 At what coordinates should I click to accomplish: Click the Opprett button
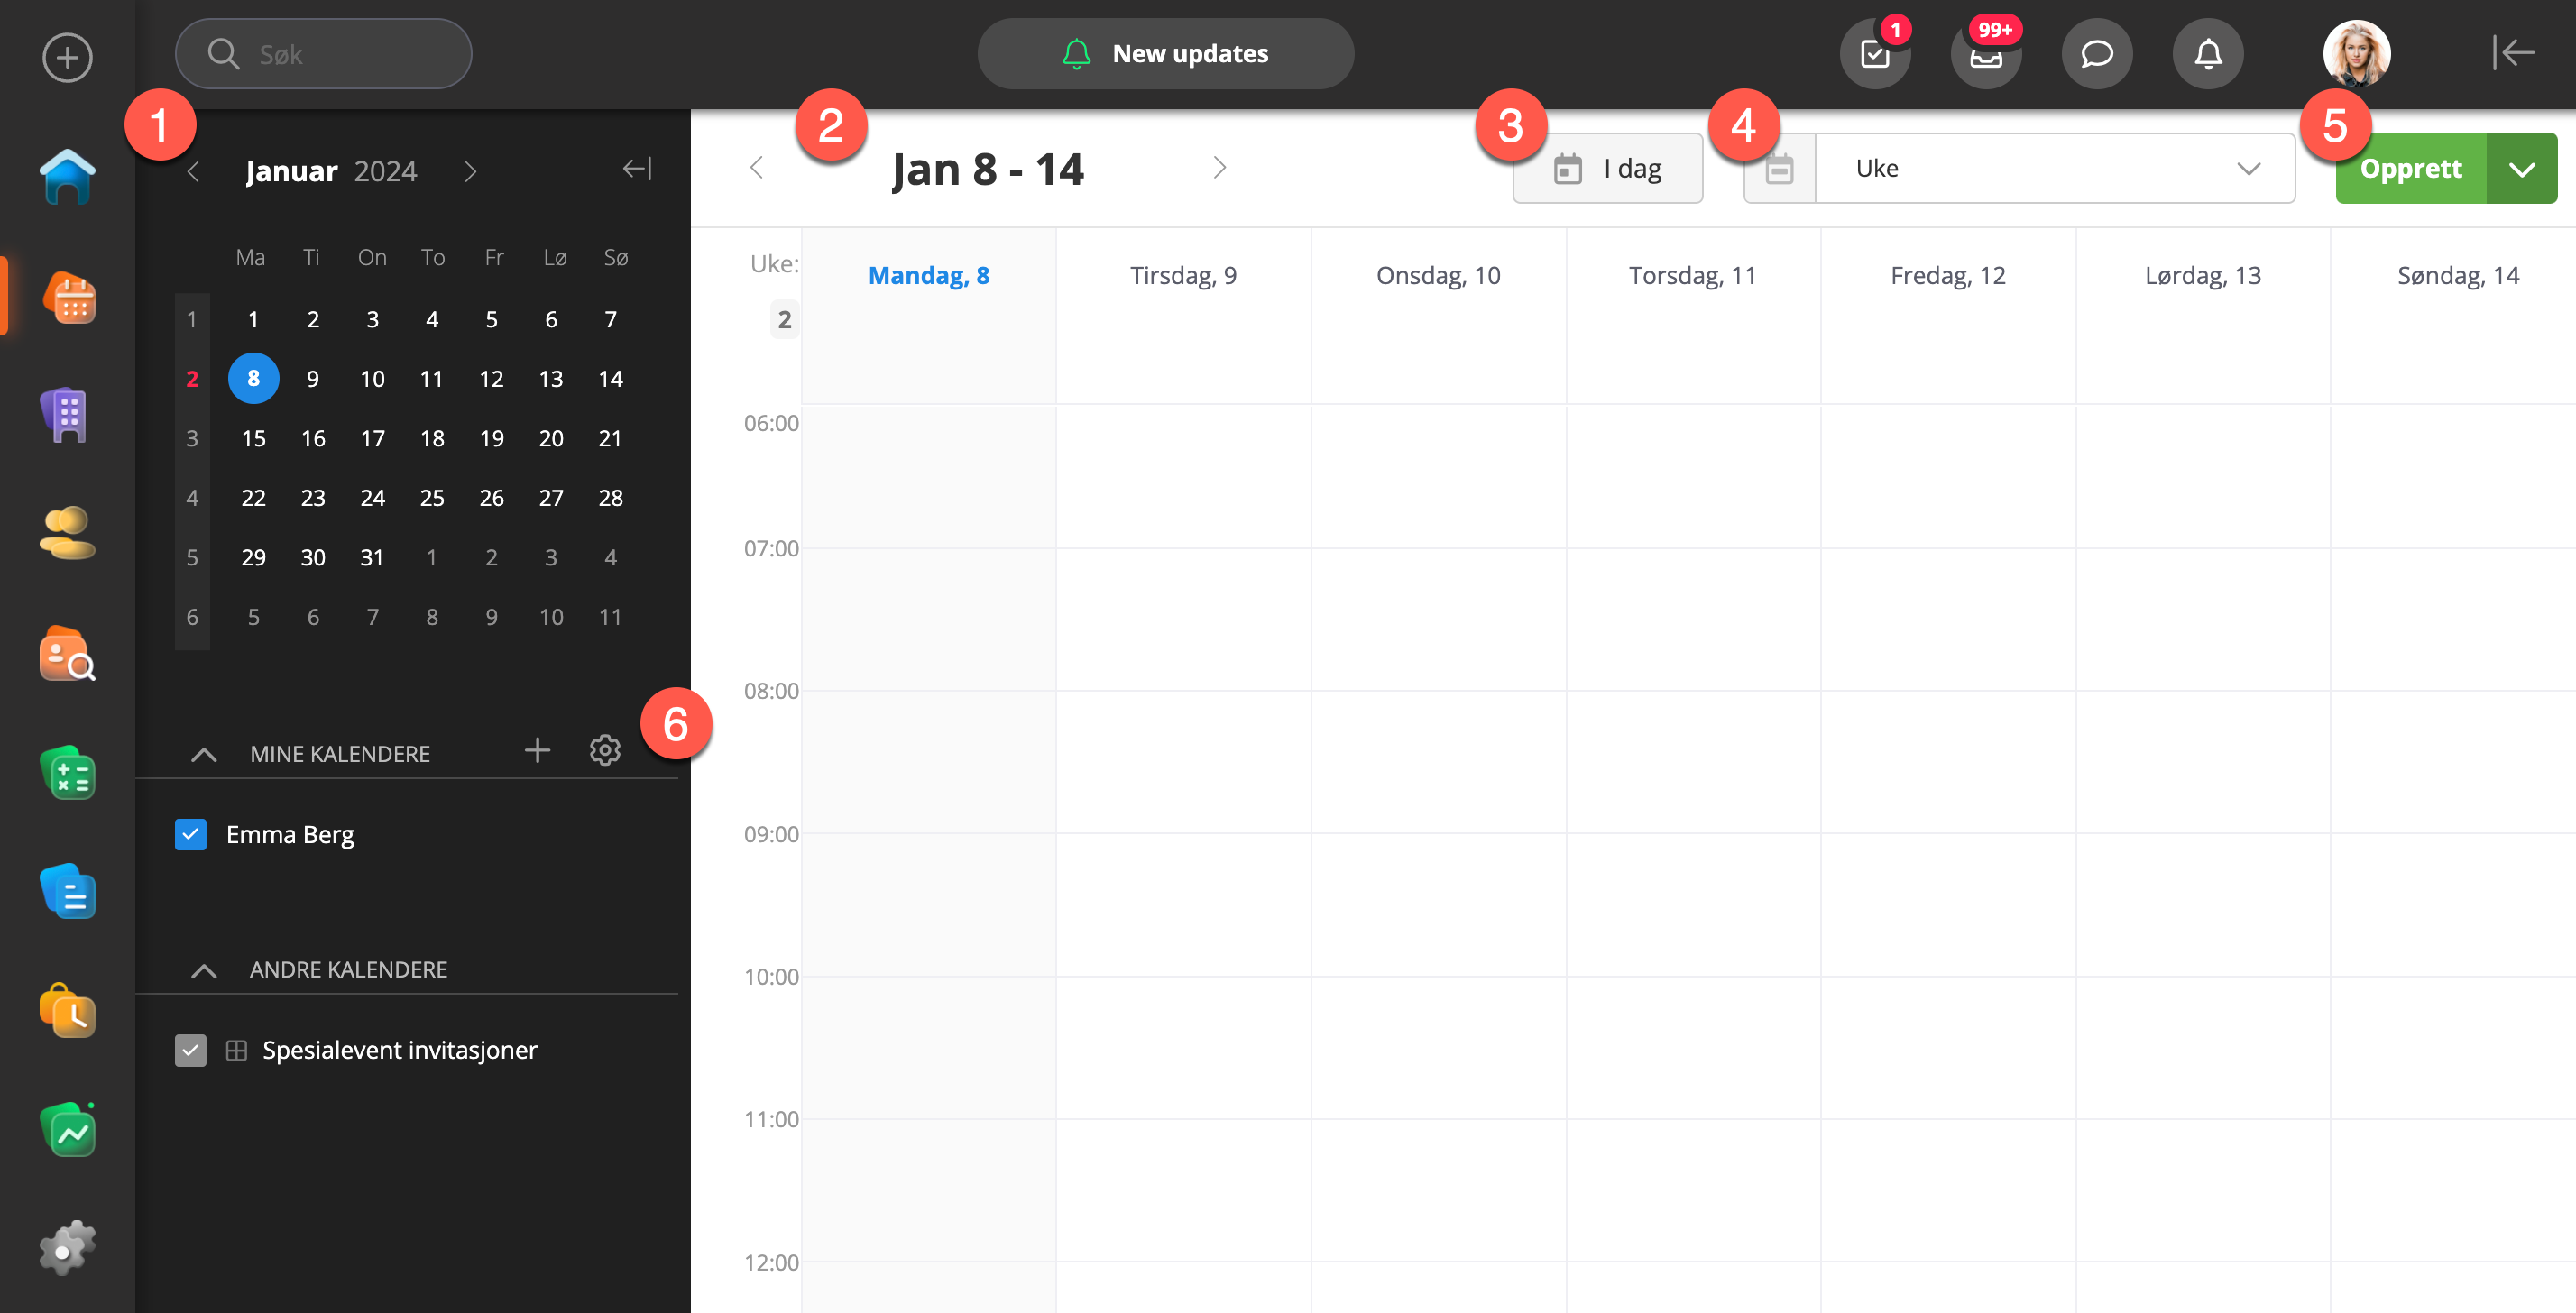pos(2411,169)
